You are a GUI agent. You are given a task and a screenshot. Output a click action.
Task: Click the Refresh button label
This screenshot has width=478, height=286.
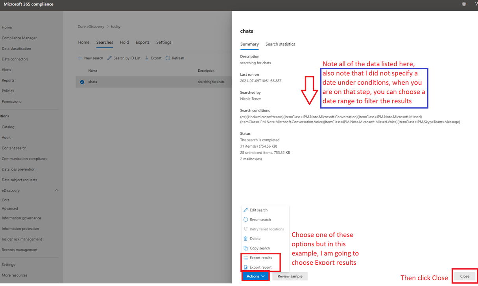[178, 58]
